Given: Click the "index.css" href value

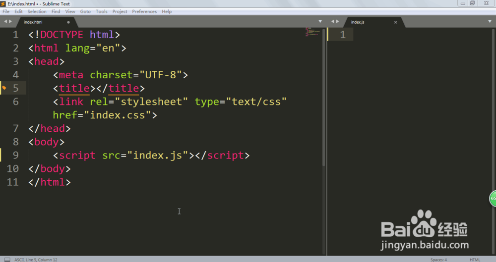Looking at the screenshot, I should [x=118, y=115].
